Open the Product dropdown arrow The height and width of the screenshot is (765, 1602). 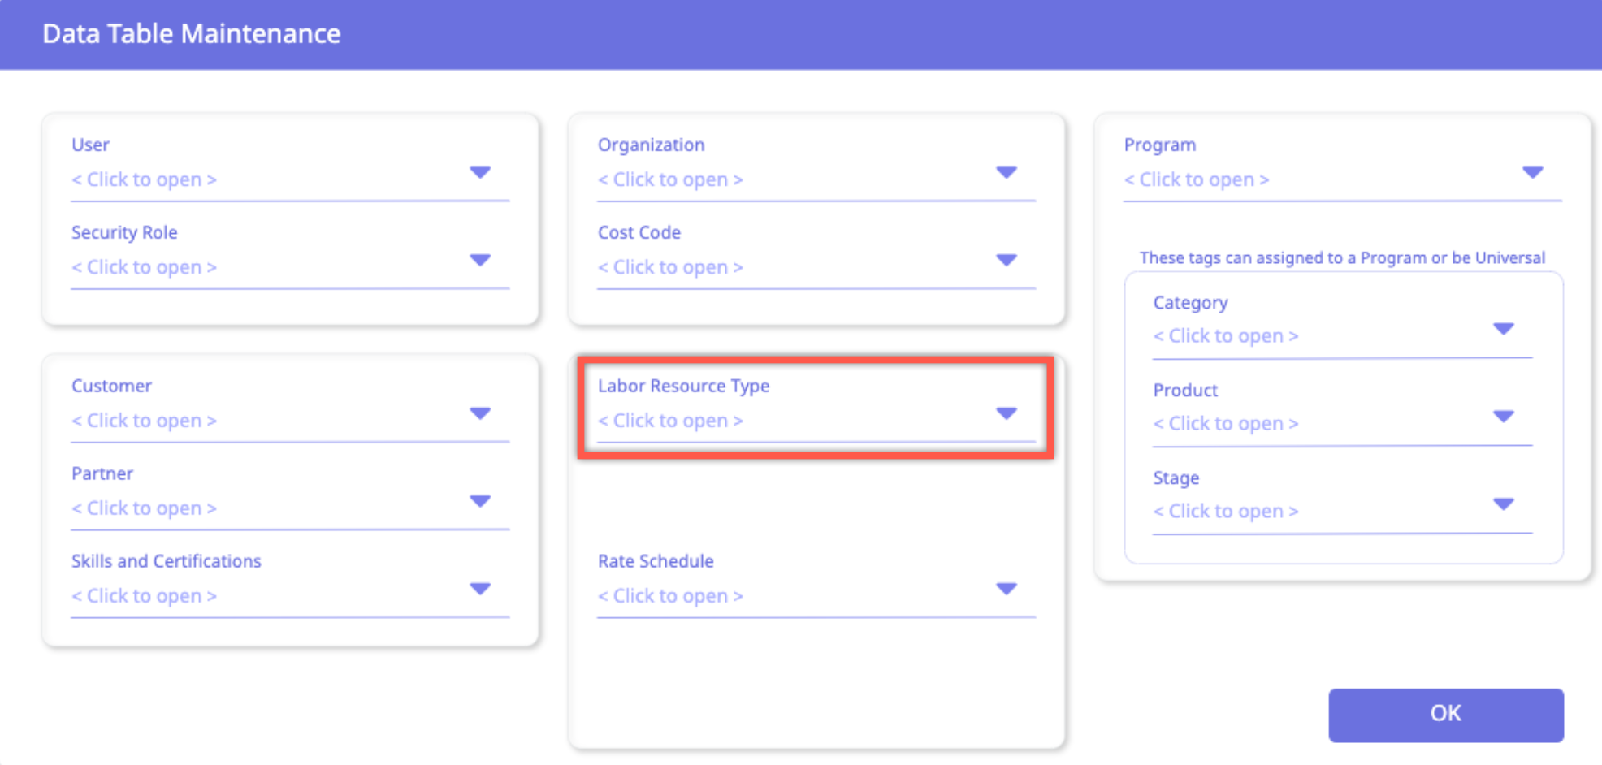coord(1503,417)
